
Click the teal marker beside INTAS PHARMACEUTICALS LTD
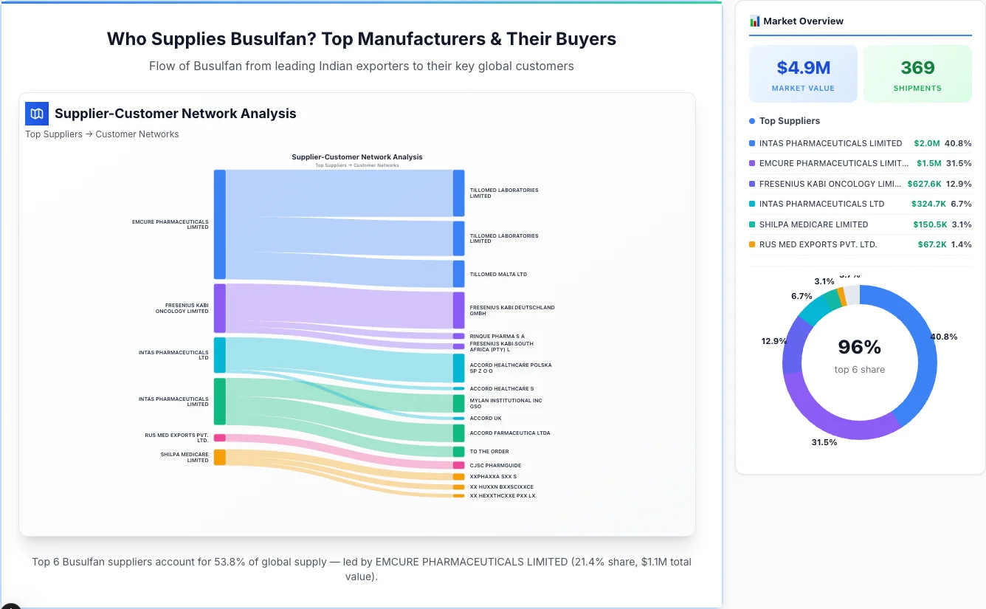[754, 204]
